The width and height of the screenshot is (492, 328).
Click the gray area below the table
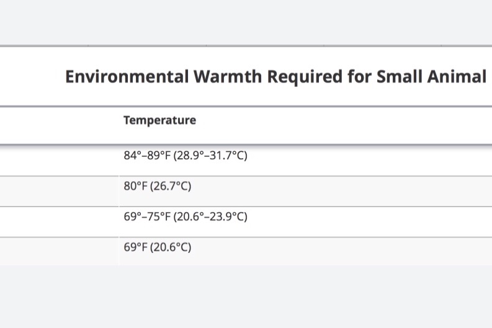(x=246, y=296)
